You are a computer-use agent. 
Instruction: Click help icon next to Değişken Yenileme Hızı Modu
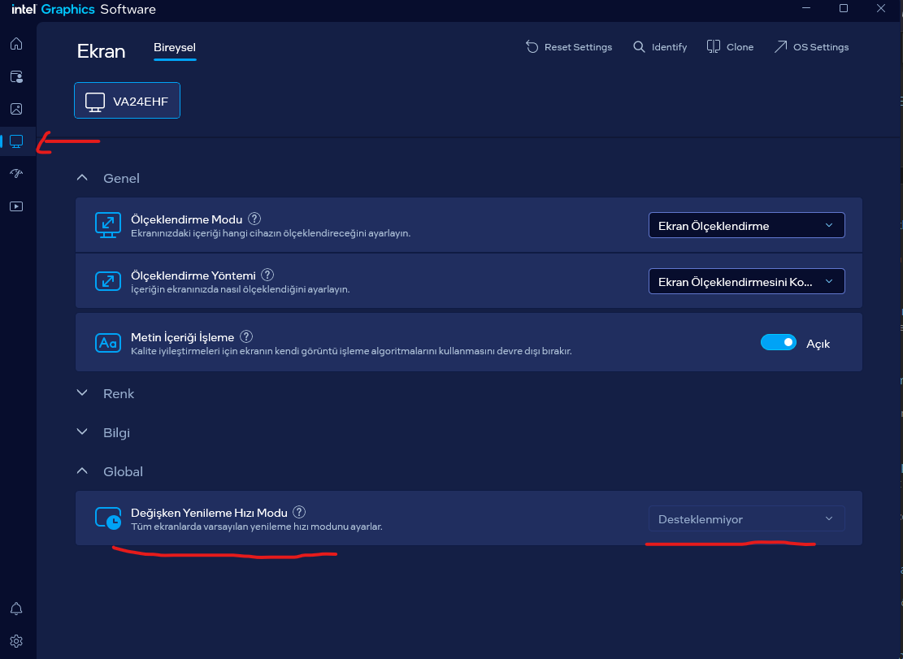(299, 512)
